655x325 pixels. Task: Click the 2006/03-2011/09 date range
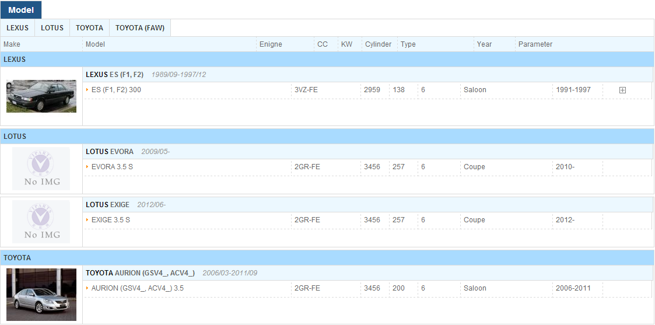(230, 273)
